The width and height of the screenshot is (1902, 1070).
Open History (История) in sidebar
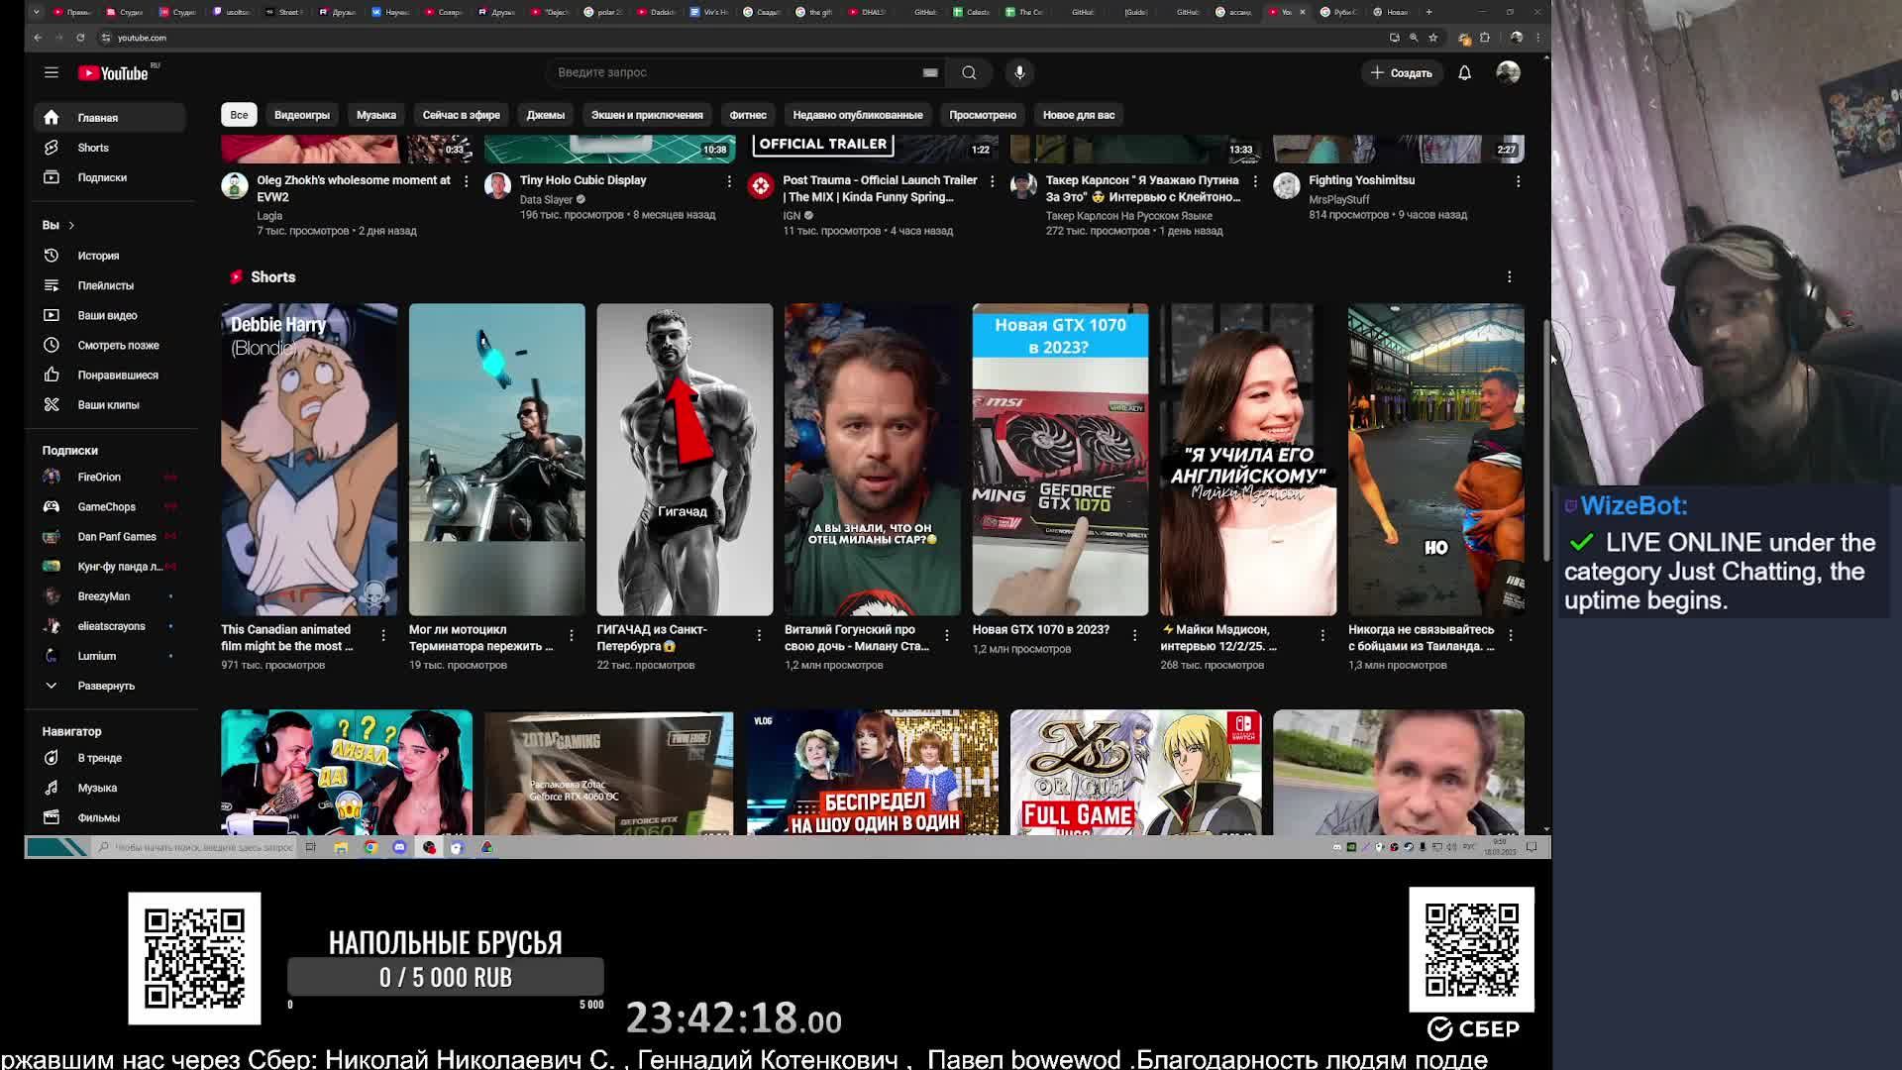pyautogui.click(x=98, y=256)
